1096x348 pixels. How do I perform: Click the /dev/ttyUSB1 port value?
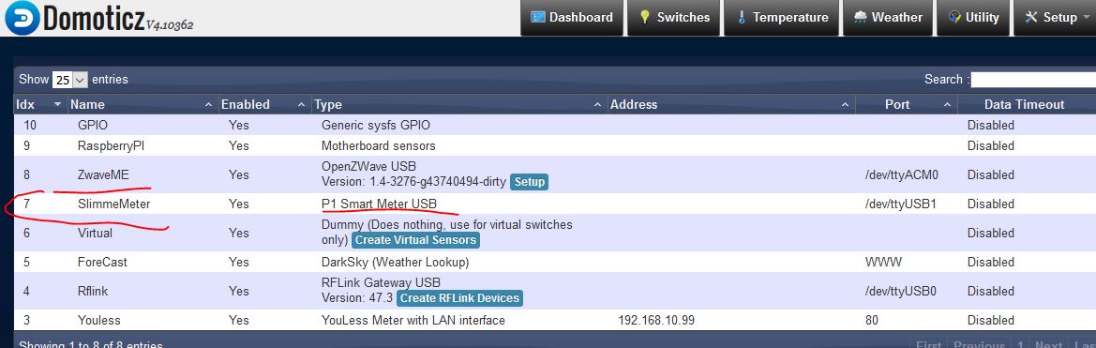coord(900,204)
